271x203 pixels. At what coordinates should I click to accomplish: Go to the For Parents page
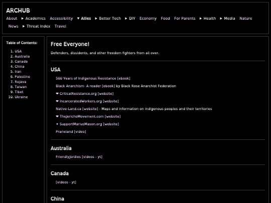[x=185, y=19]
